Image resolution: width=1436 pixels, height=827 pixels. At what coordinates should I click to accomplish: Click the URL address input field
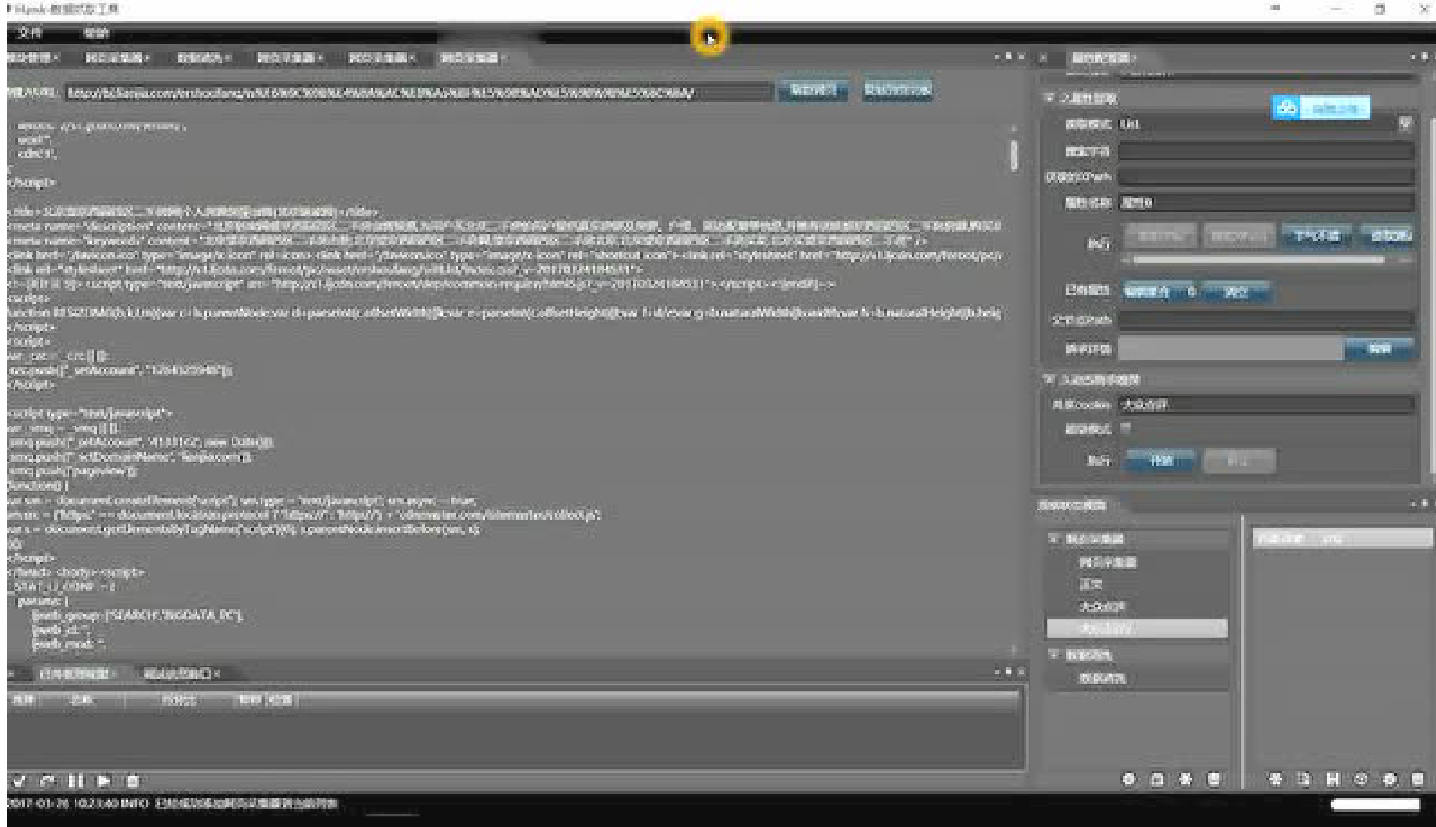click(418, 93)
